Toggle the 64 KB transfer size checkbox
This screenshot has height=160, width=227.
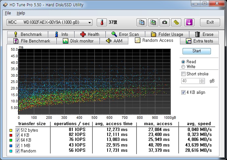(17, 140)
